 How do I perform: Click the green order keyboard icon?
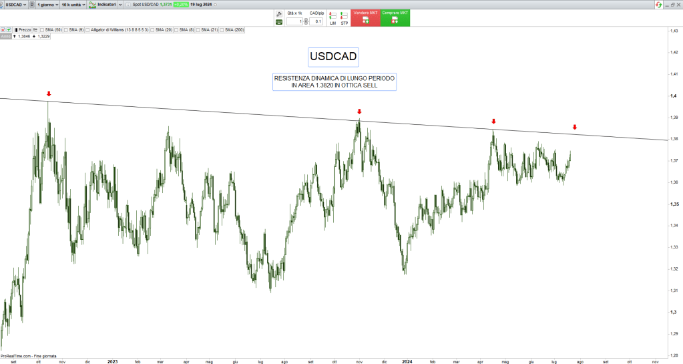coord(279,22)
